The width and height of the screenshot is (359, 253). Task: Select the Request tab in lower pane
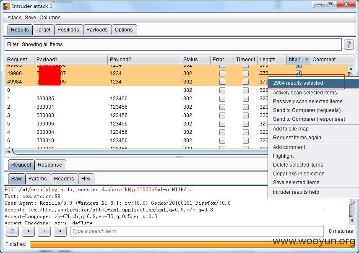[21, 165]
